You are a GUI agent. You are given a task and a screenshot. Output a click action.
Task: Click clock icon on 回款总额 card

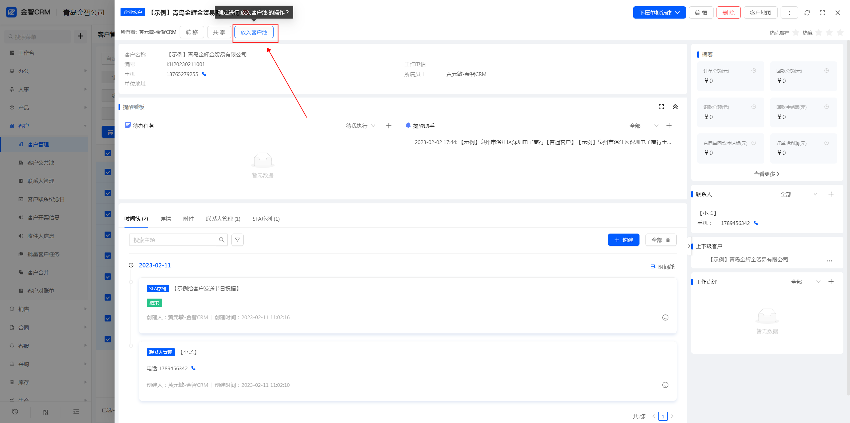coord(826,71)
